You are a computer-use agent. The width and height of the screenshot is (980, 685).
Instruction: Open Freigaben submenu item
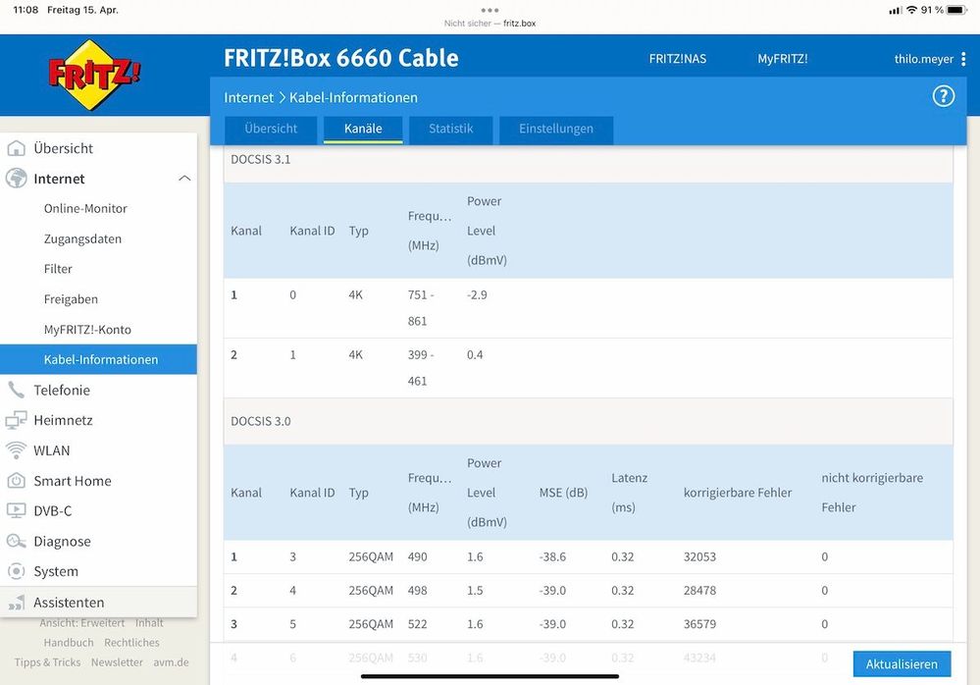[71, 298]
